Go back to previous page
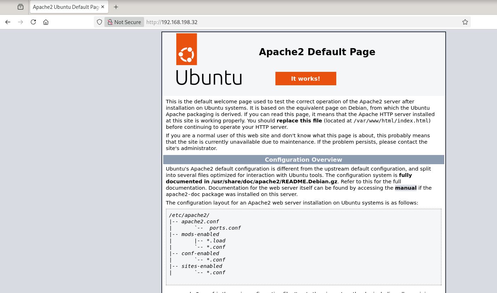 [8, 22]
